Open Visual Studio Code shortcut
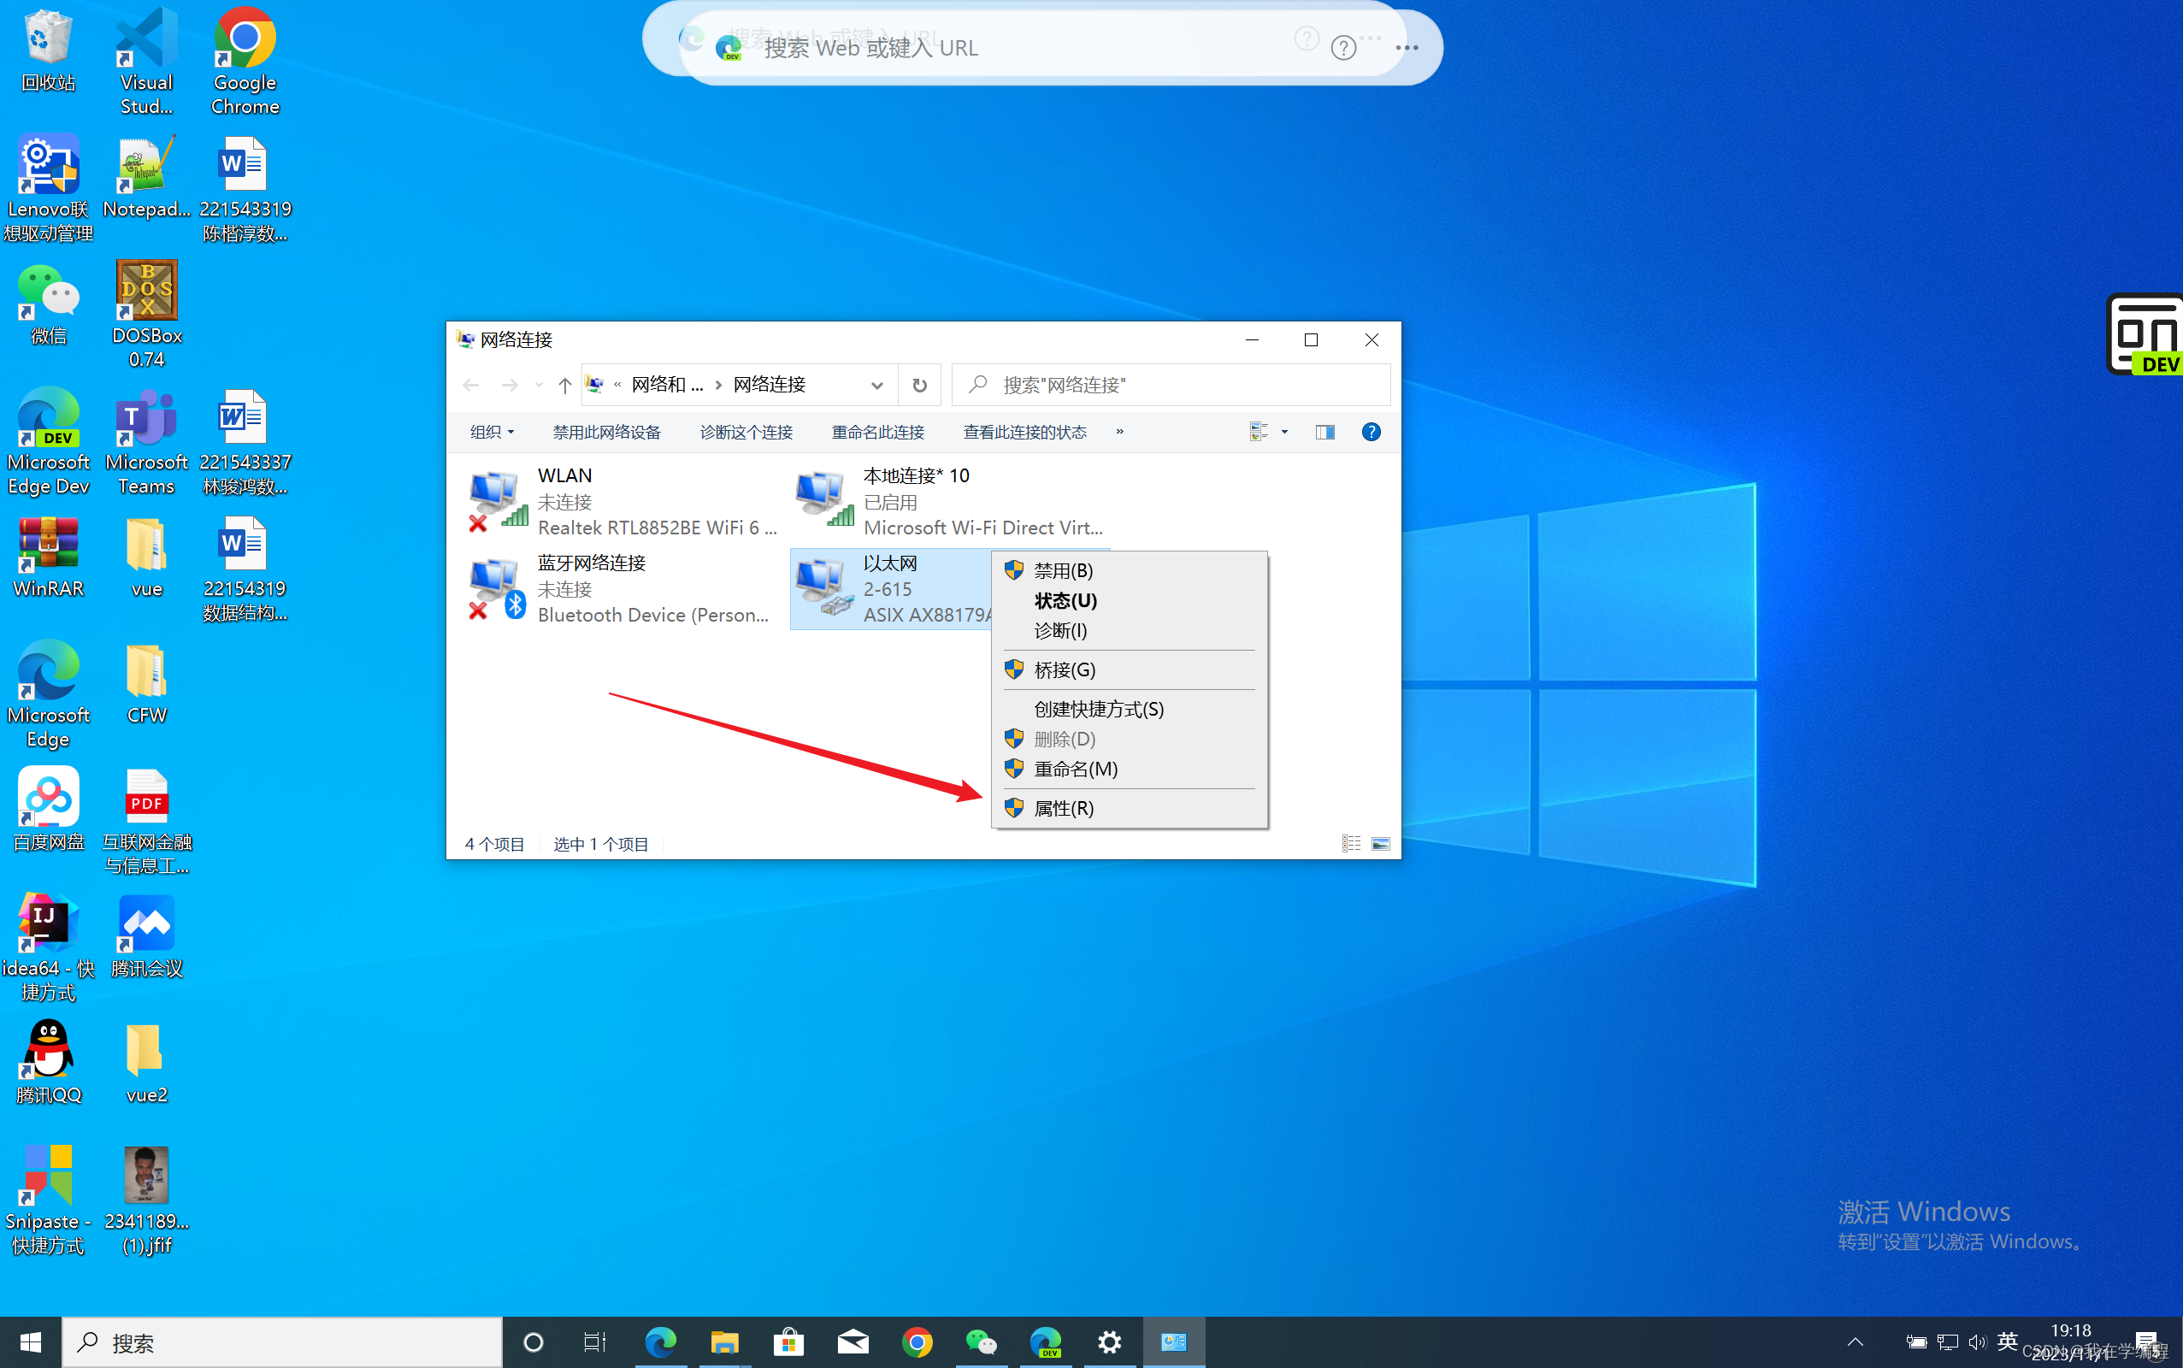 [x=146, y=62]
